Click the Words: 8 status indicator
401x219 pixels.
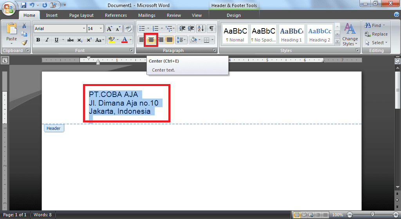42,215
